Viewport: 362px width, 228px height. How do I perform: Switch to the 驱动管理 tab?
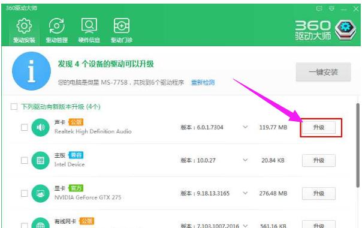coord(56,31)
